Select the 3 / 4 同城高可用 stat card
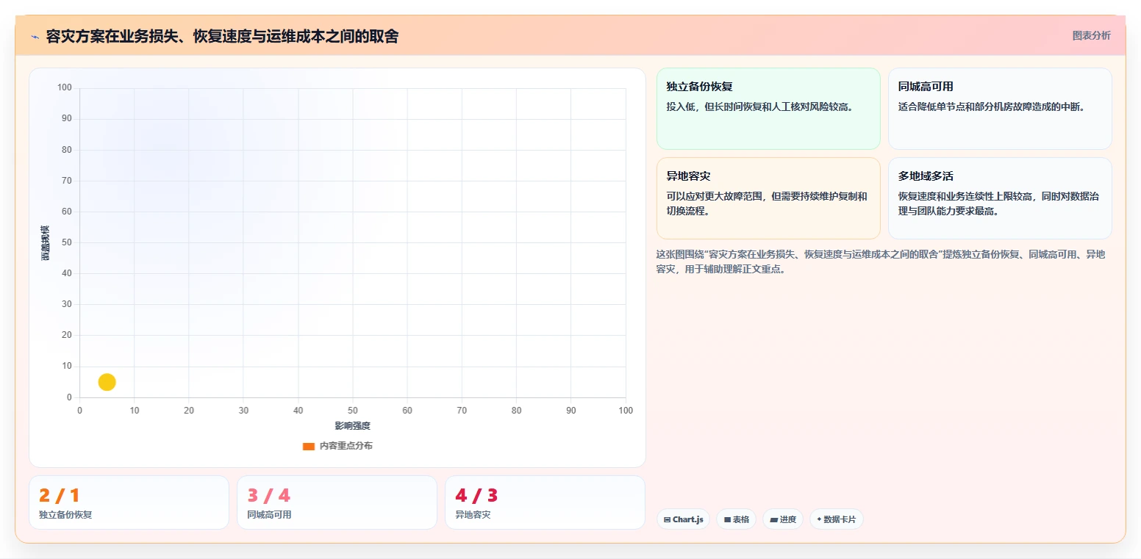This screenshot has width=1141, height=559. tap(337, 502)
